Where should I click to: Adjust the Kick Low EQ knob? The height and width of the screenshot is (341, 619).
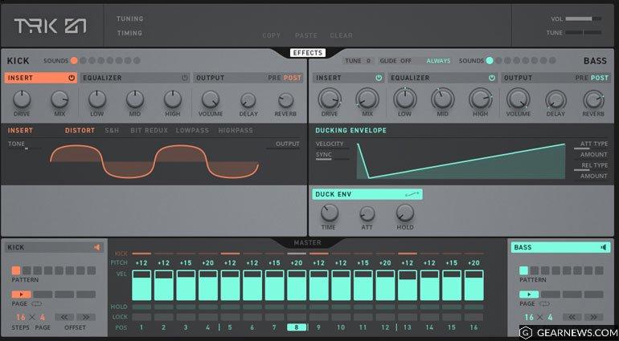(x=97, y=99)
